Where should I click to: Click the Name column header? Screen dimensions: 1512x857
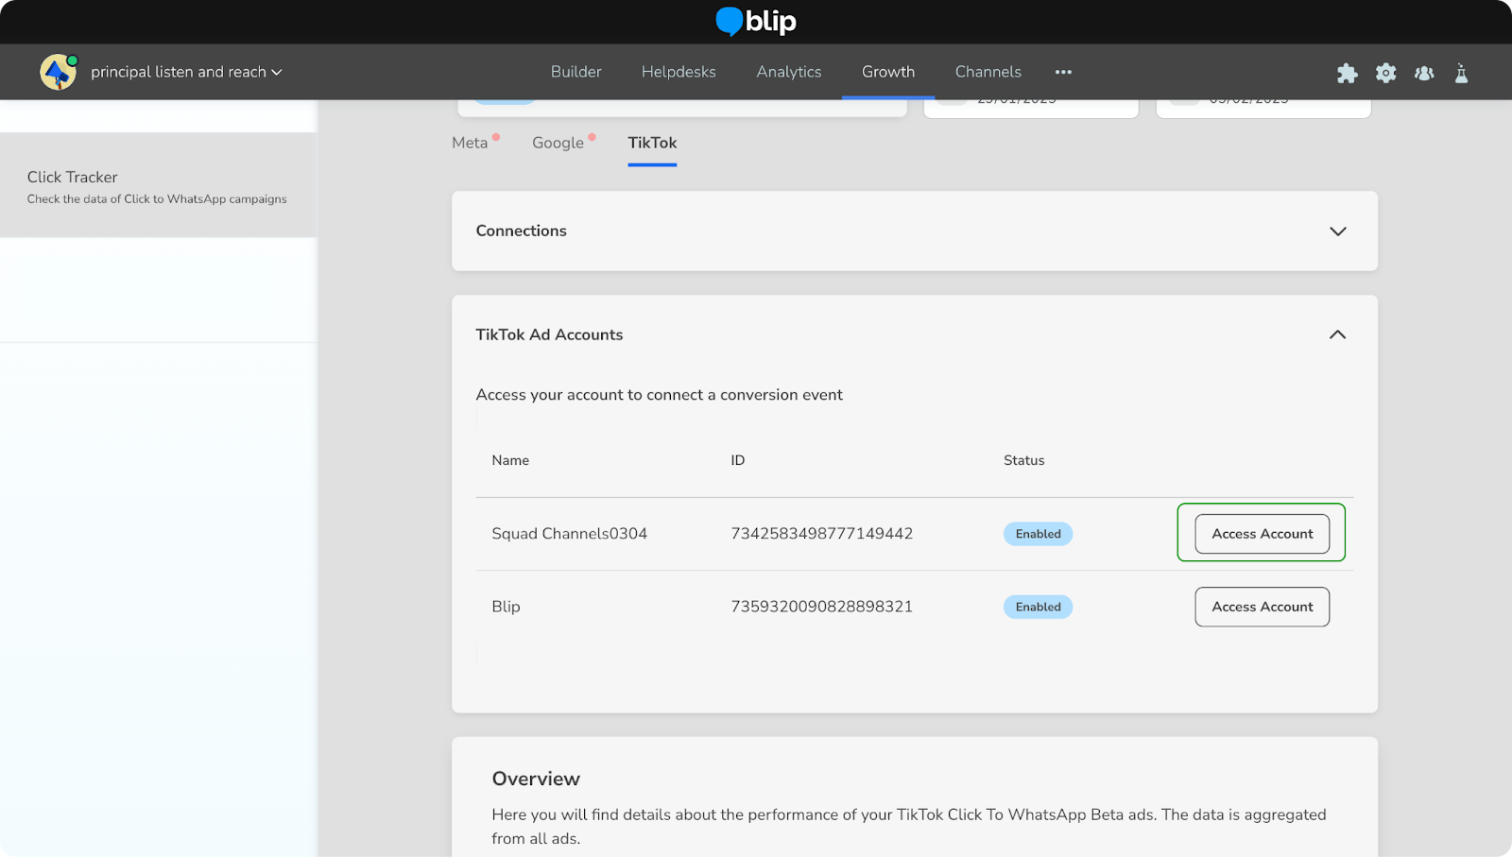[510, 460]
